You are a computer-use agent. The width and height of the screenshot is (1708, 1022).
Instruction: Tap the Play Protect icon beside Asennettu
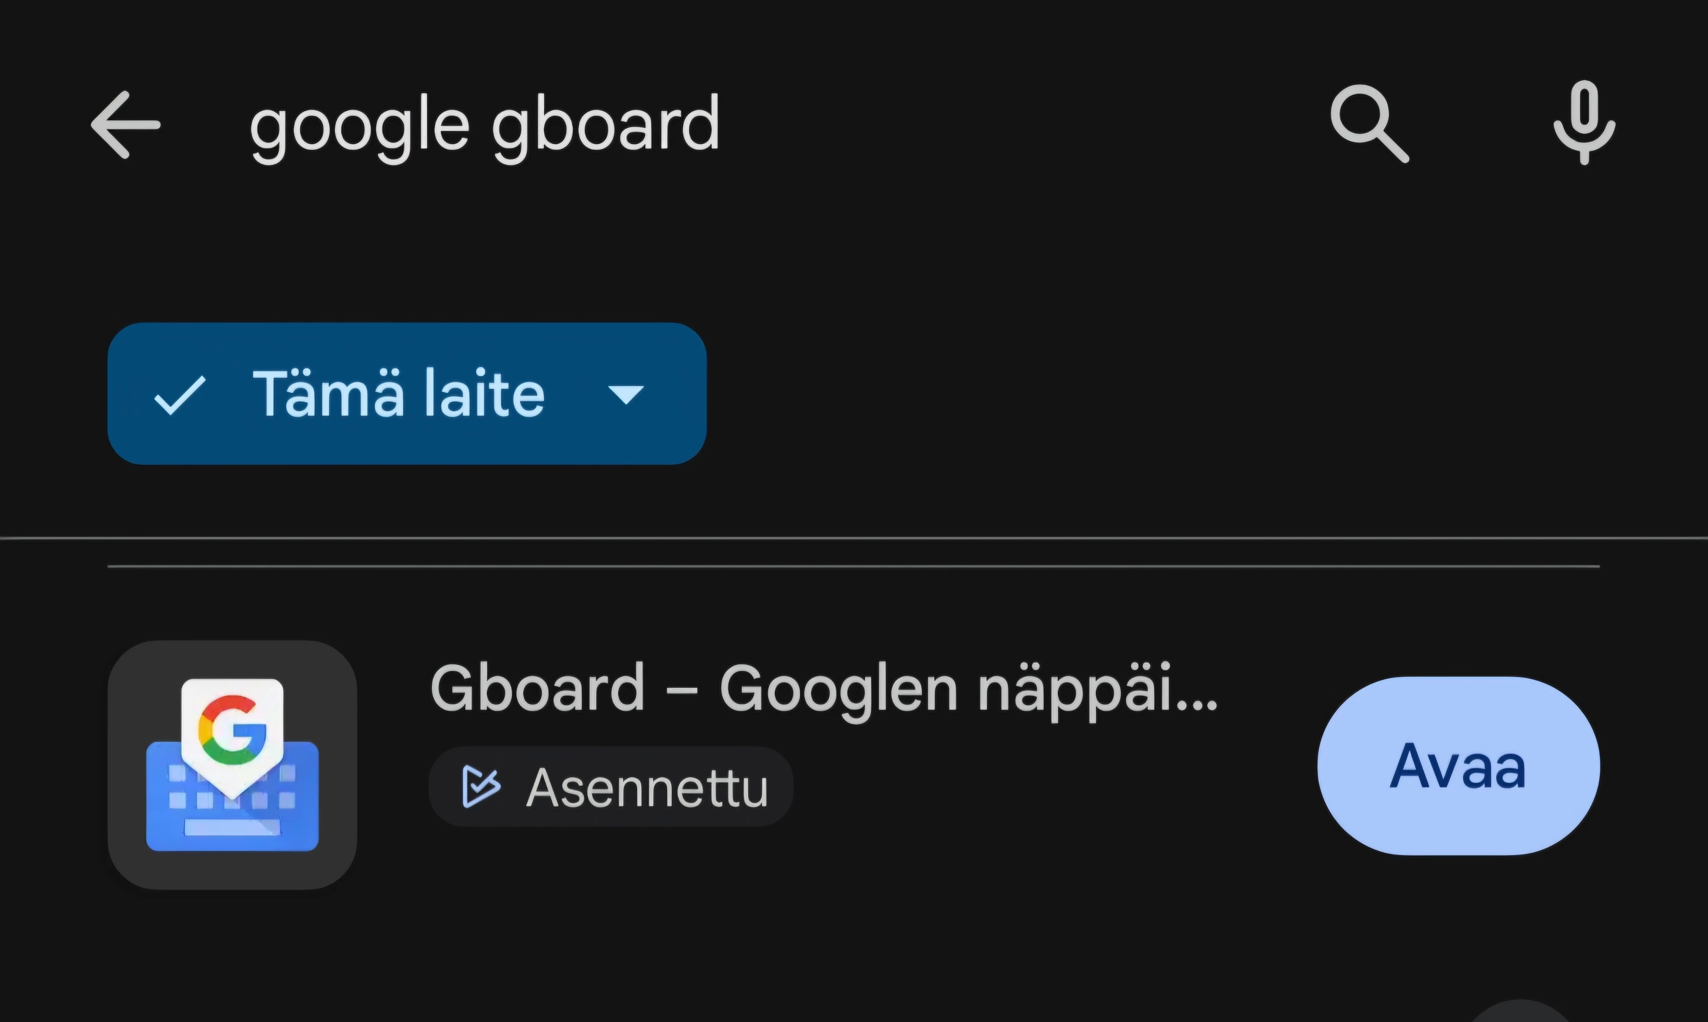[x=480, y=786]
